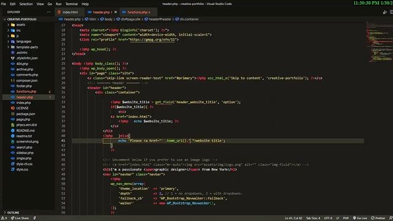Open the Help menu
The image size is (393, 221).
coord(85,4)
